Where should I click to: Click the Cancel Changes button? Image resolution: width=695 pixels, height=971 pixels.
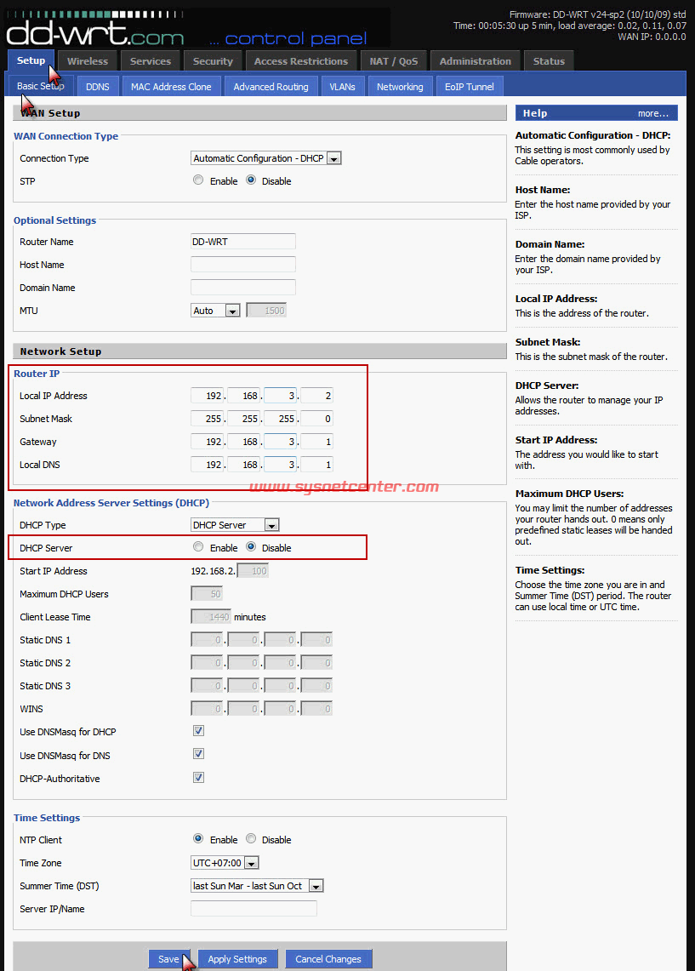pyautogui.click(x=328, y=959)
